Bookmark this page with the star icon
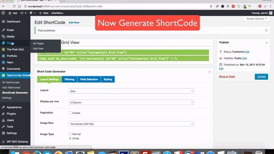The image size is (274, 154). tap(211, 6)
